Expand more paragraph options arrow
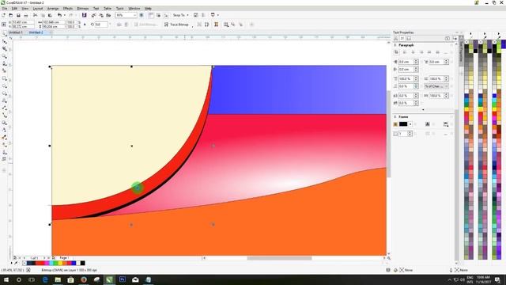Screen dimensions: 506x285 coord(423,109)
